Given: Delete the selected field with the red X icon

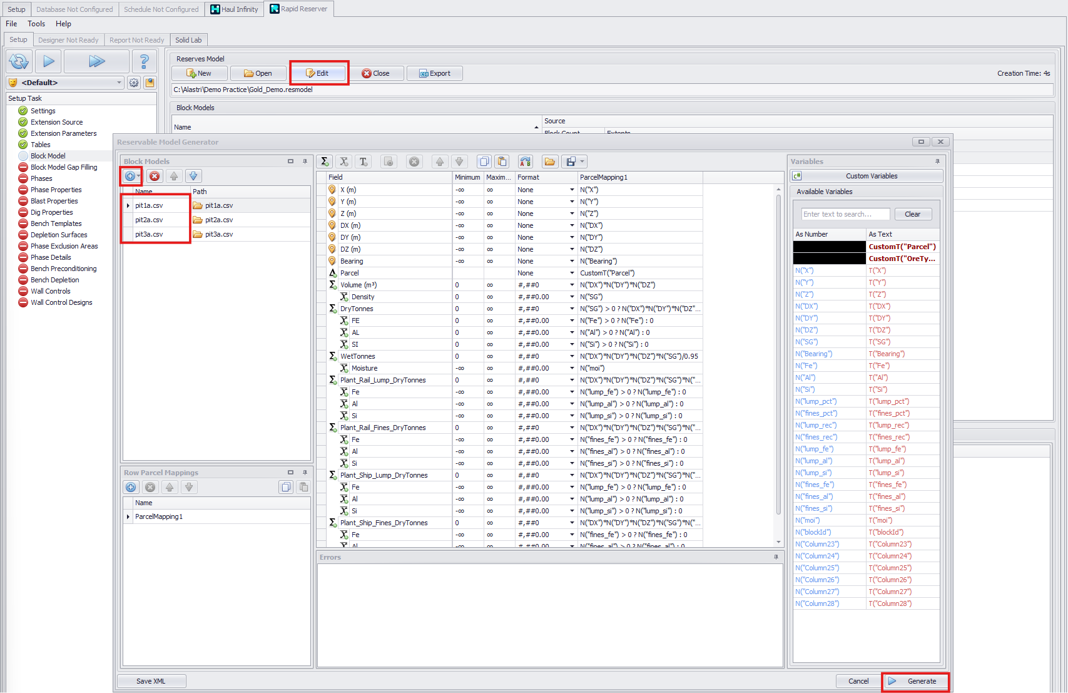Looking at the screenshot, I should (414, 161).
